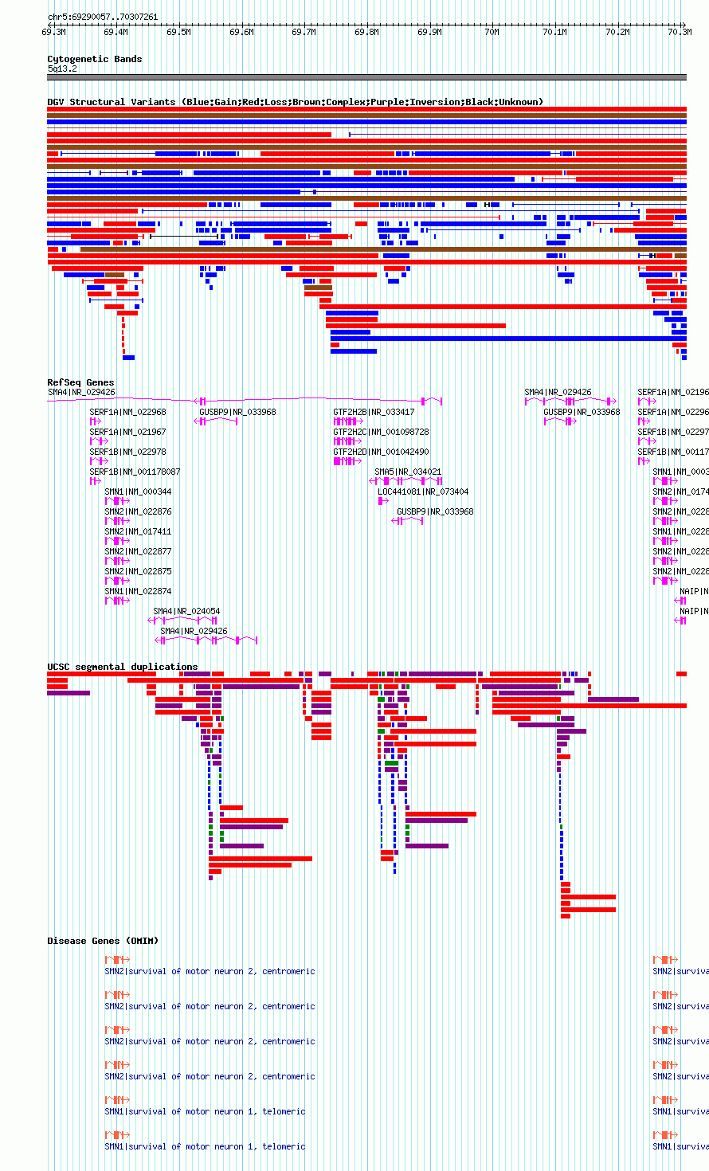Click the small glyph beneath LOC441081|NR_073404
This screenshot has height=1171, width=709.
382,501
